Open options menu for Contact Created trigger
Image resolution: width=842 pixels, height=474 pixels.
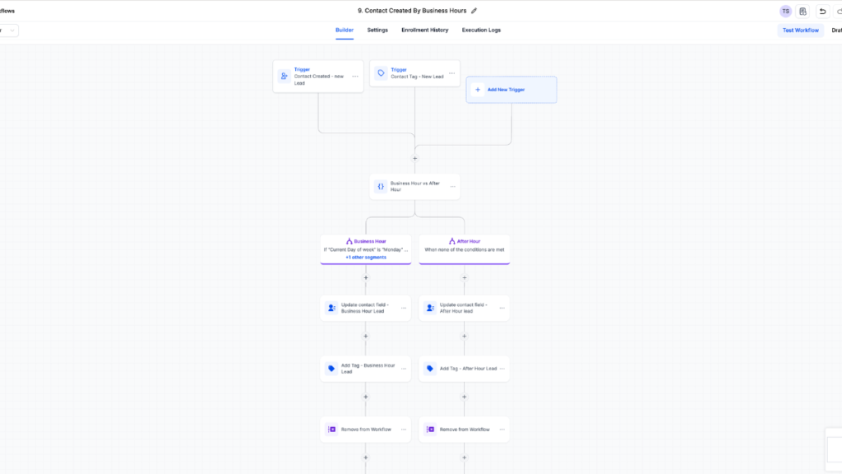click(355, 76)
